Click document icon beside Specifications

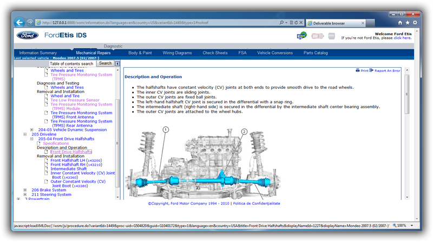click(x=39, y=143)
